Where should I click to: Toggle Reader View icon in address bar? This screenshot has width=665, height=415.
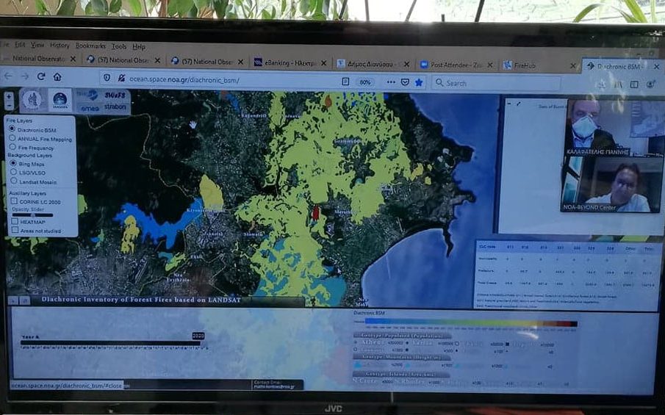(x=345, y=82)
